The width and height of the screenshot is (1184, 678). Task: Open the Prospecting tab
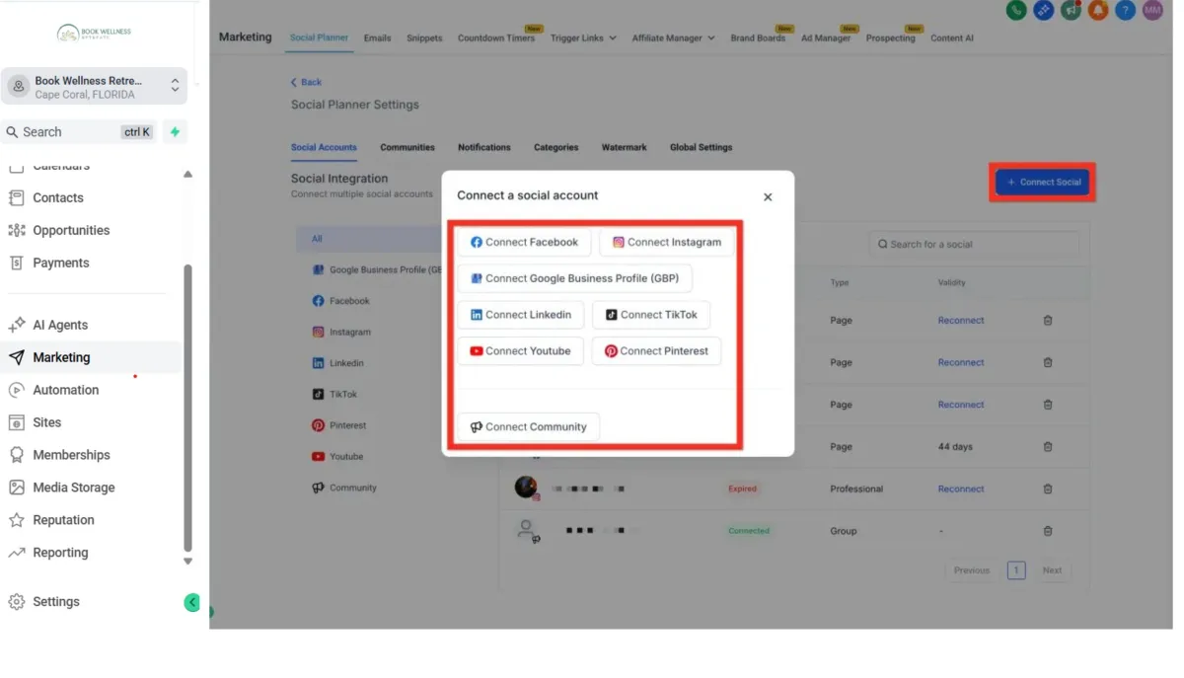891,38
